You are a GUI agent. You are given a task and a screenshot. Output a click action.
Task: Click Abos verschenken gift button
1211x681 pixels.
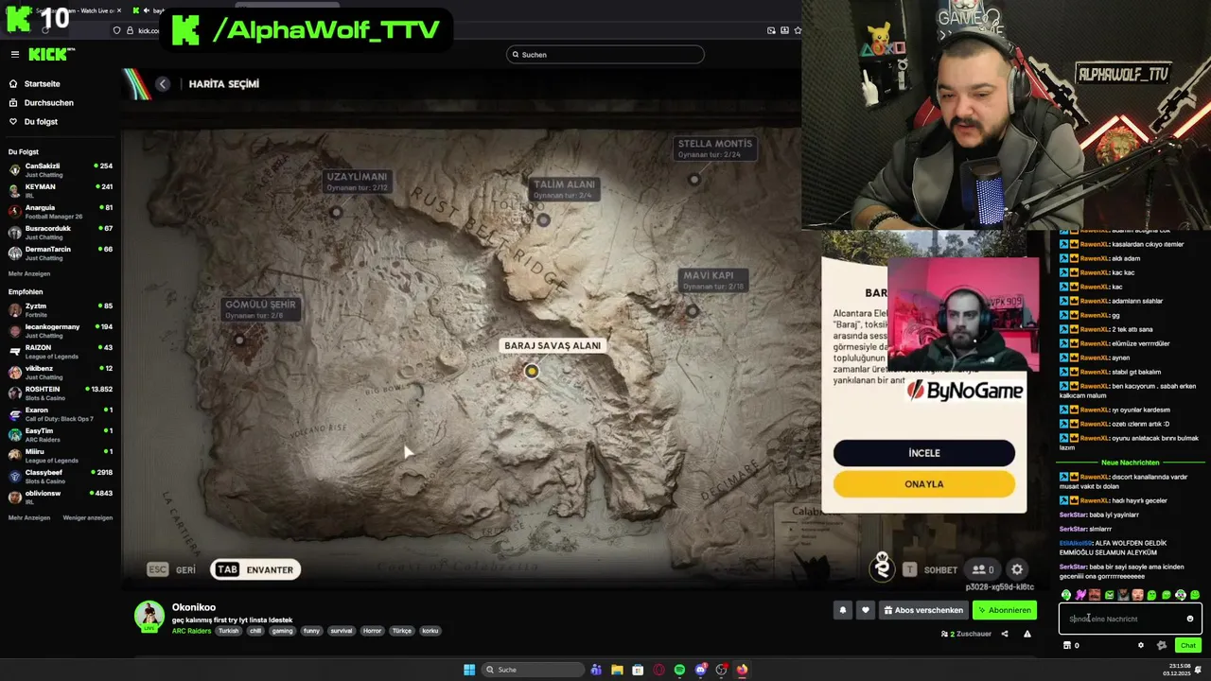(923, 610)
